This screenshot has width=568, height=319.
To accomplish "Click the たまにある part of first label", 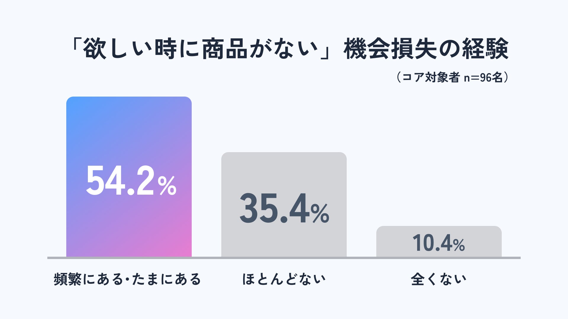I will pyautogui.click(x=167, y=279).
